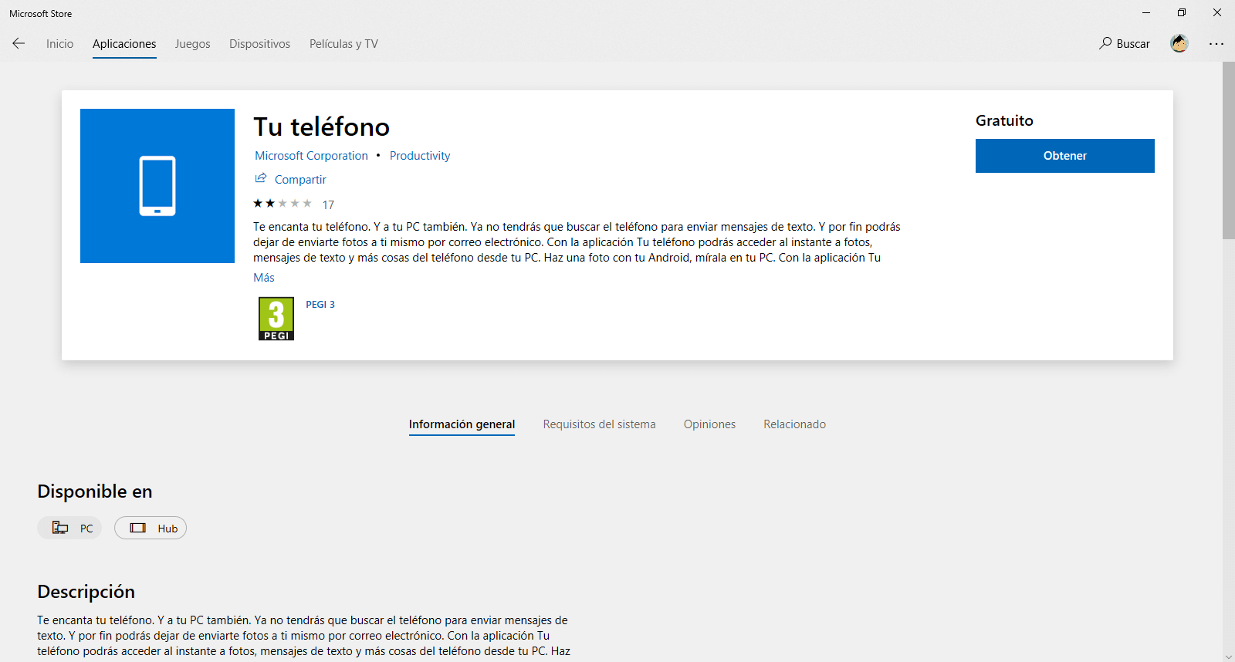1235x662 pixels.
Task: Open Microsoft Corporation publisher link
Action: pos(311,156)
